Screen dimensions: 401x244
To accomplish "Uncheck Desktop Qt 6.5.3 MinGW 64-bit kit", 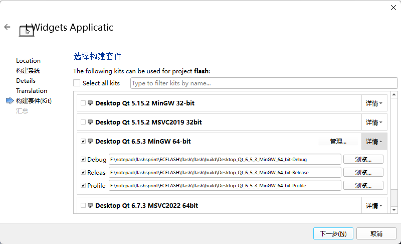I will 83,141.
